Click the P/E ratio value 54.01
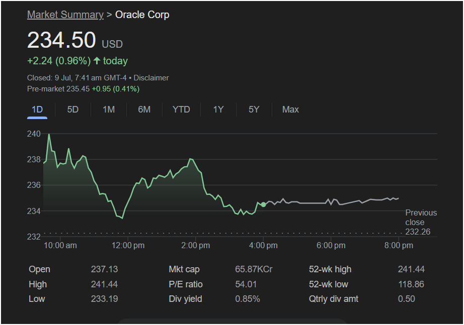Viewport: 464px width, 325px height. [x=246, y=284]
